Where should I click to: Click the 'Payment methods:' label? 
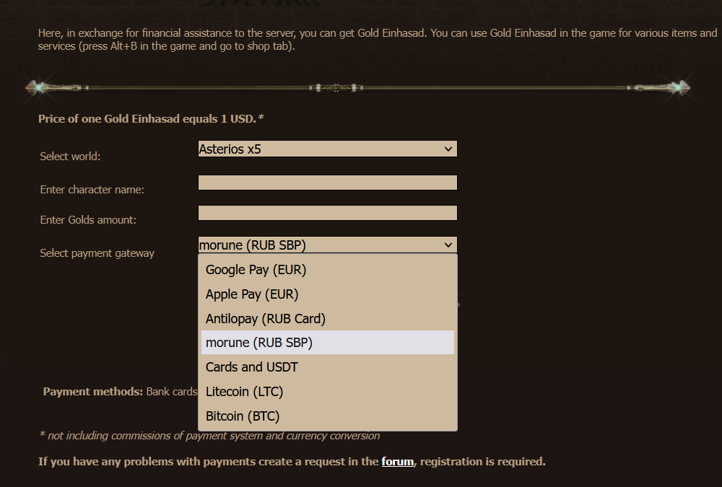tap(93, 391)
